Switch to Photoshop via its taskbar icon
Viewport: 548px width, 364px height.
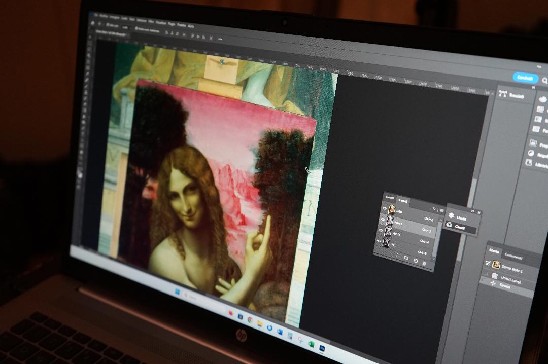coord(322,348)
